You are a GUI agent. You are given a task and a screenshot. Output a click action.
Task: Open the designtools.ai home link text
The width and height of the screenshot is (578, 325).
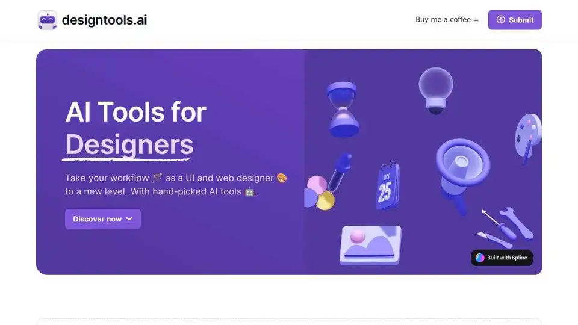tap(104, 20)
